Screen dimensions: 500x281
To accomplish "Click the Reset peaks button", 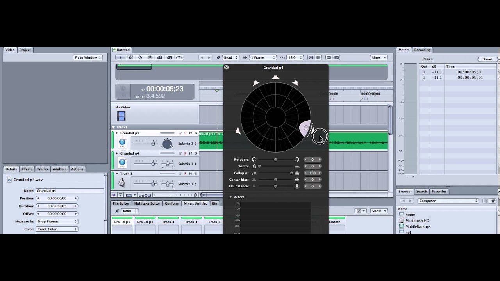I will pos(487,59).
